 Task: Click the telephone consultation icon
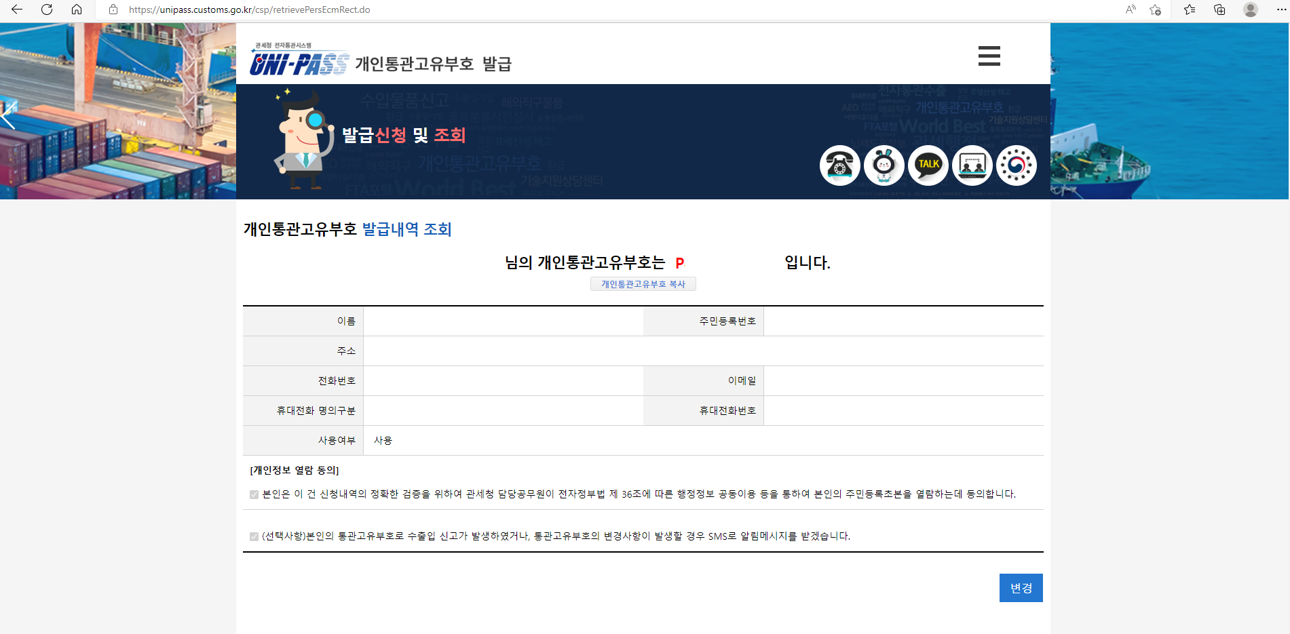tap(839, 165)
